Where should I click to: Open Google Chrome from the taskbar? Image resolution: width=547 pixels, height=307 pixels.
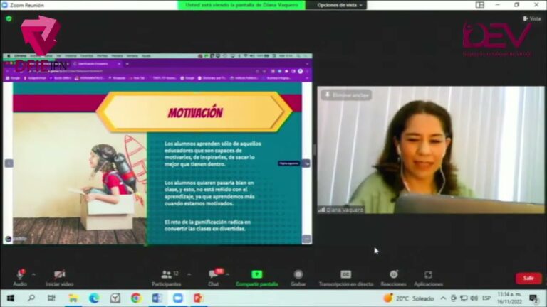click(x=136, y=298)
